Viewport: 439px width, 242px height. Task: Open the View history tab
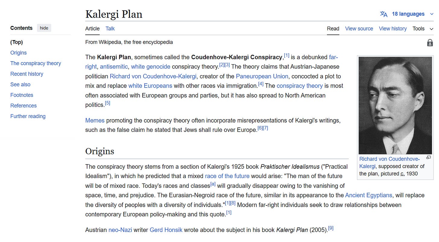(x=393, y=29)
